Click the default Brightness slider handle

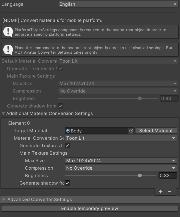140,98
